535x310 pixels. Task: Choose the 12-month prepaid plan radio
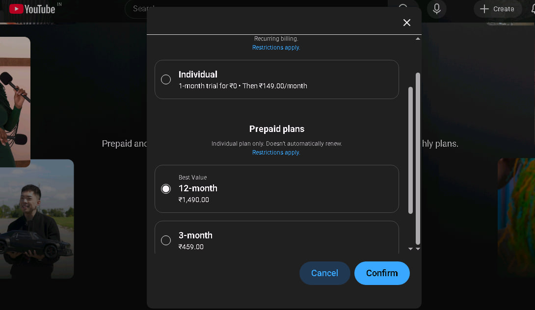tap(166, 189)
